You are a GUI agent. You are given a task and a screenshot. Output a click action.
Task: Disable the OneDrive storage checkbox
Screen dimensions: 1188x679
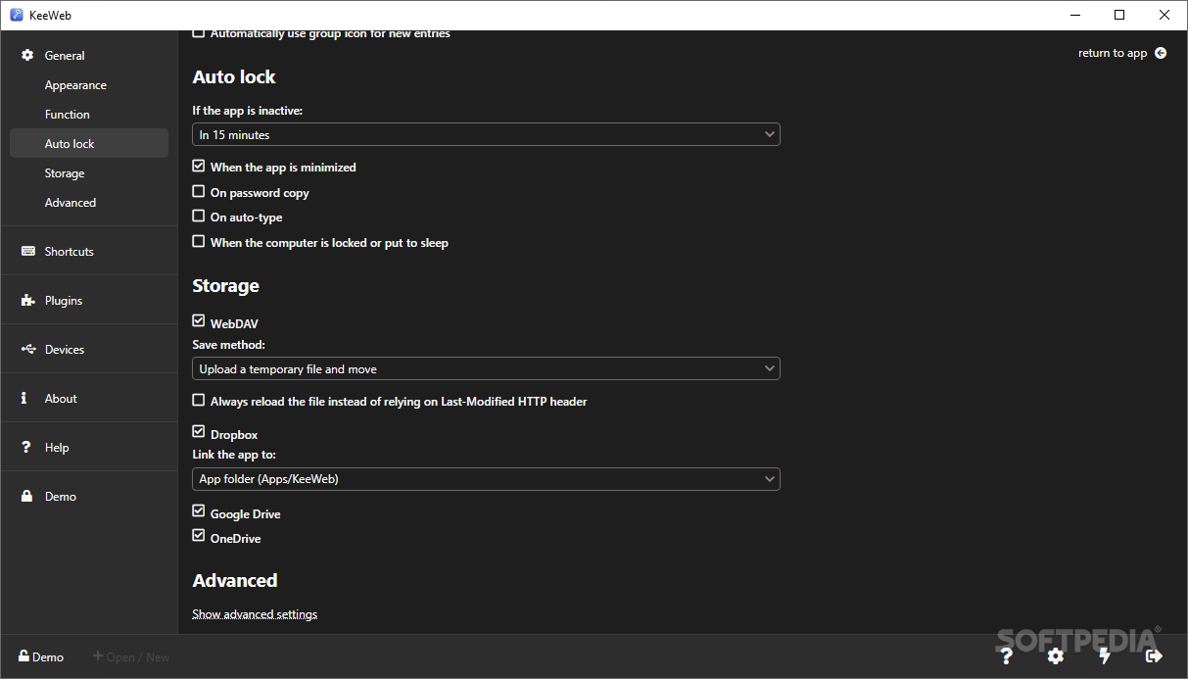(x=199, y=537)
